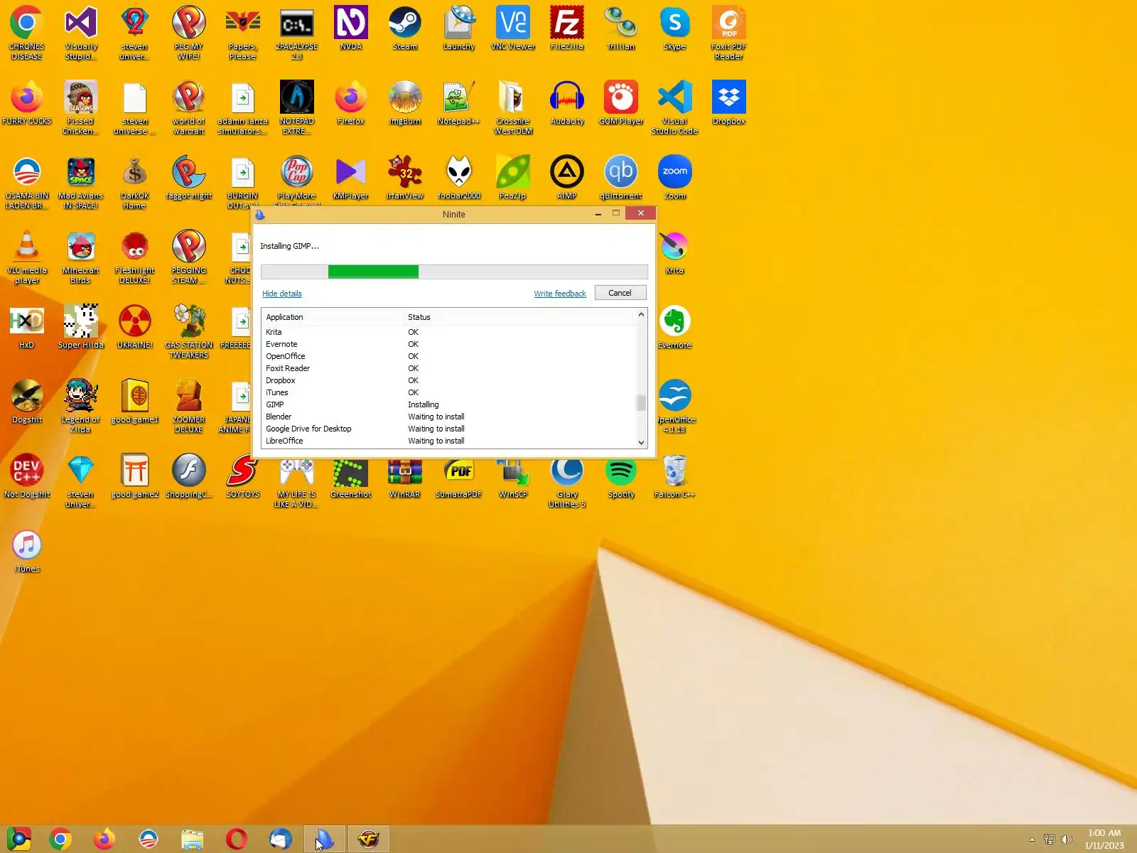Select the good game2 desktop icon
Viewport: 1137px width, 853px height.
[x=135, y=476]
